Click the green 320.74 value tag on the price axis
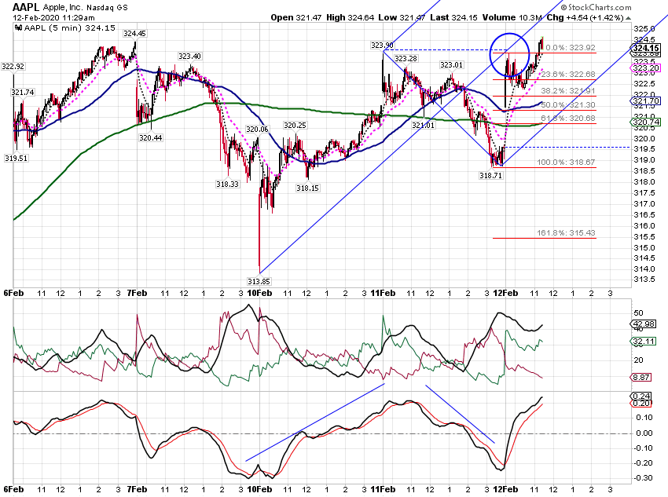Viewport: 668px width, 497px height. coord(645,122)
